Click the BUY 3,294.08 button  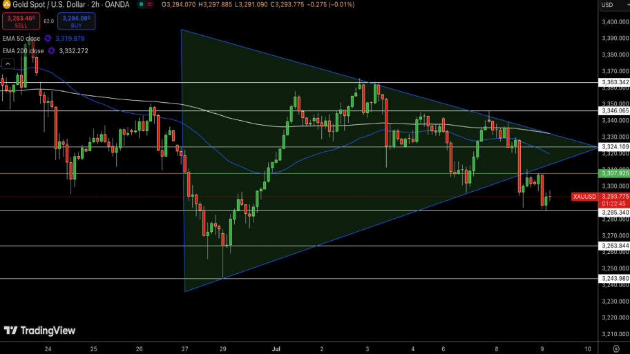[x=77, y=21]
